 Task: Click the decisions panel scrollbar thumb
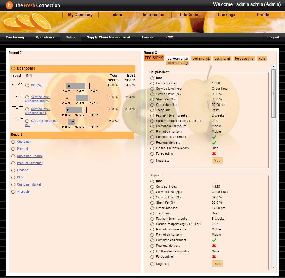pos(273,94)
